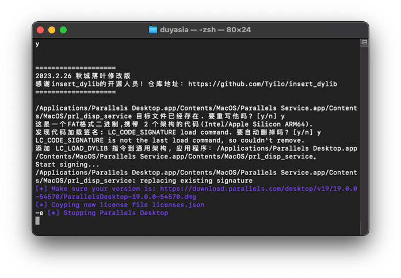Click the "目标文件已经存在" prompt text
Screen dimensions: 401x278
168,116
